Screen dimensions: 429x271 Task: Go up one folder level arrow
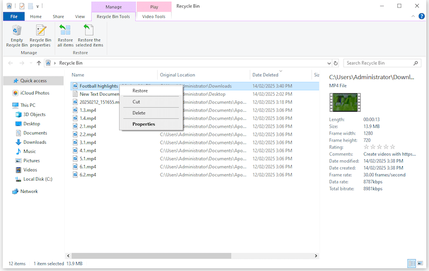(39, 63)
